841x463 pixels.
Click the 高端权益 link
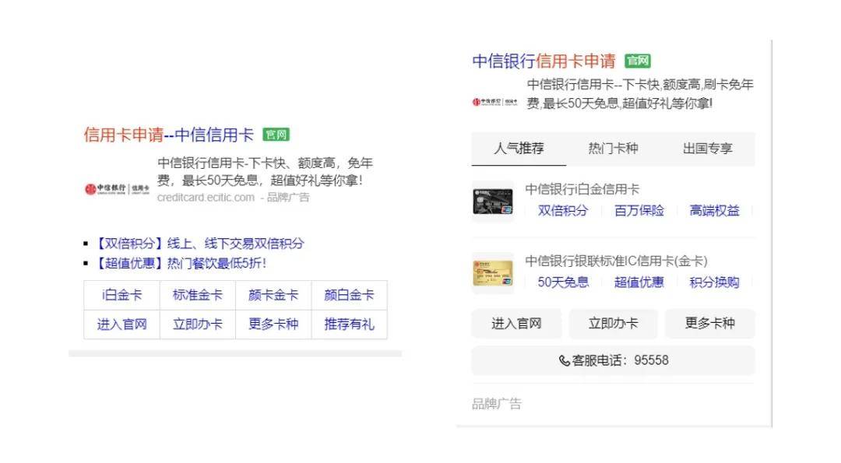(714, 211)
